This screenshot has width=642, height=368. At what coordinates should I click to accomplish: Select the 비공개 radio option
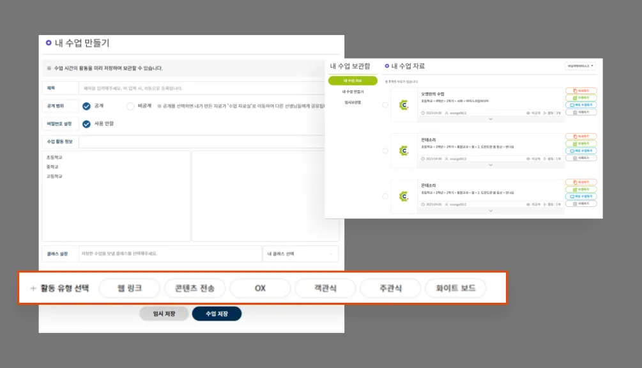pyautogui.click(x=131, y=106)
